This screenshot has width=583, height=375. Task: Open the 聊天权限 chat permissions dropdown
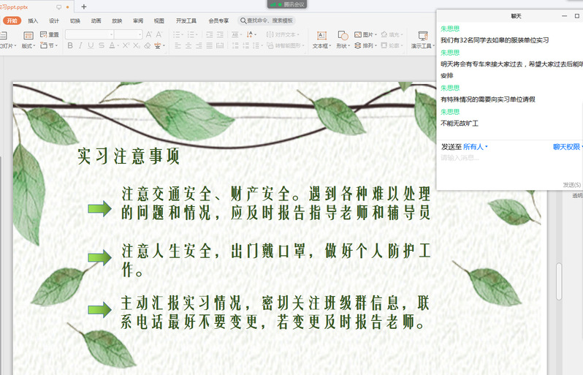click(567, 147)
